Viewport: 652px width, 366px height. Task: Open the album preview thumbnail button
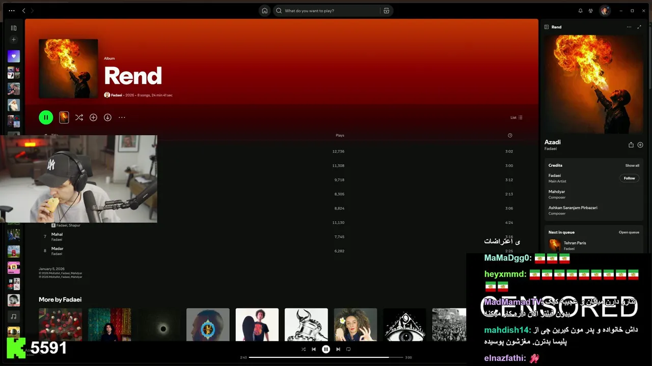pyautogui.click(x=64, y=117)
